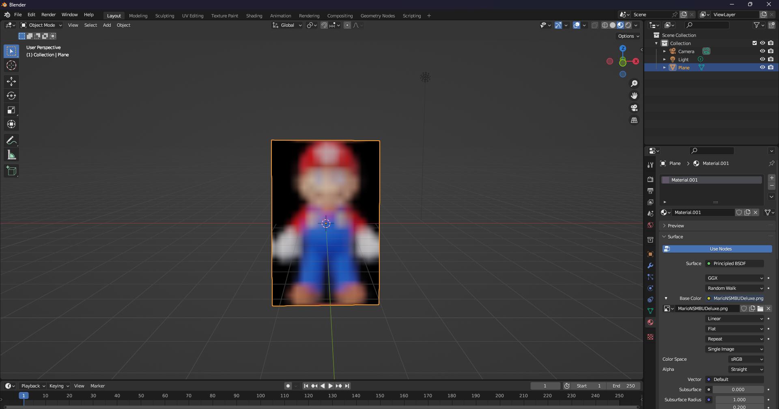
Task: Click Base Color MarioNSMBUDeluxe.png link button
Action: click(734, 298)
